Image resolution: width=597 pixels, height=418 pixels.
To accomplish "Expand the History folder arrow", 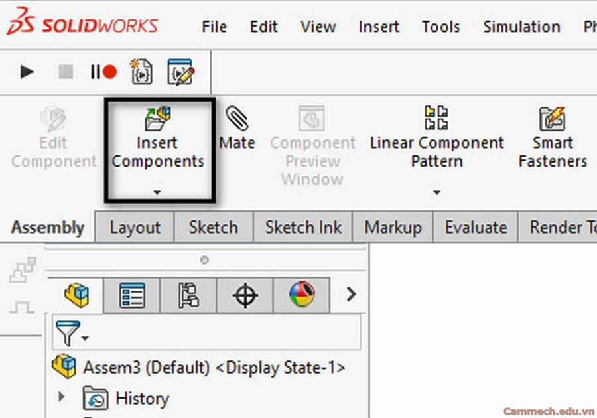I will (x=61, y=397).
